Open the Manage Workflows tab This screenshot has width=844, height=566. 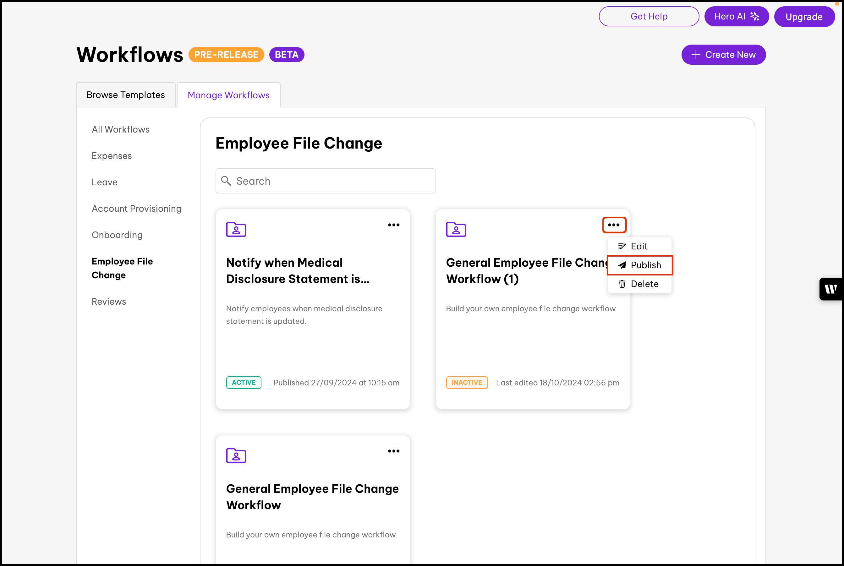228,95
